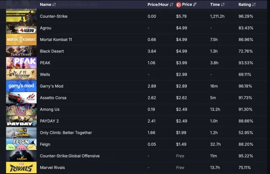Open the Black Desert game title link
270x174 pixels.
click(52, 51)
